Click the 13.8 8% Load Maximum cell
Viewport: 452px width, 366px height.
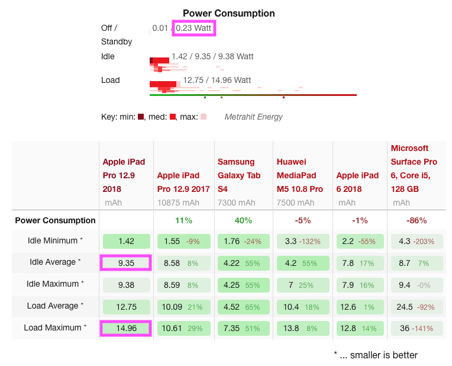pos(303,328)
